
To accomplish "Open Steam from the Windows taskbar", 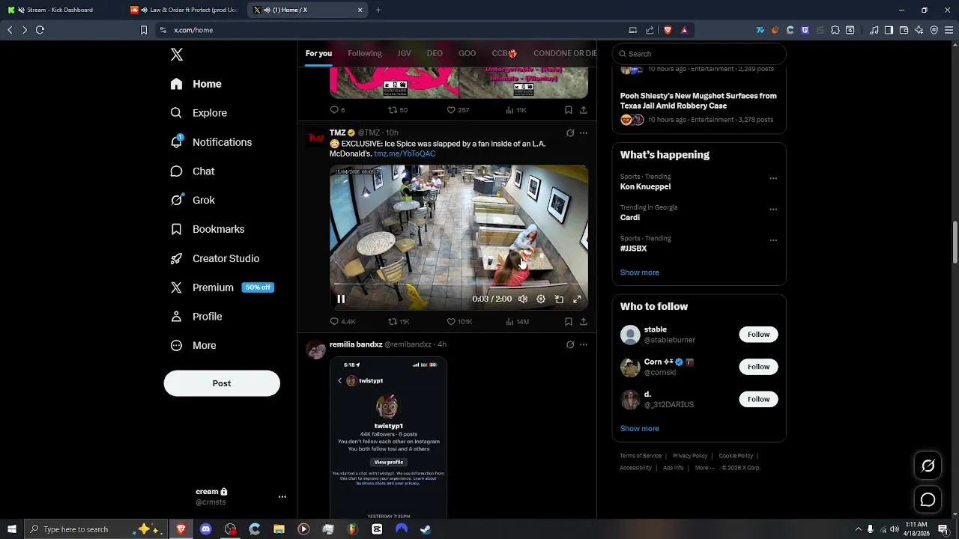I will coord(425,529).
